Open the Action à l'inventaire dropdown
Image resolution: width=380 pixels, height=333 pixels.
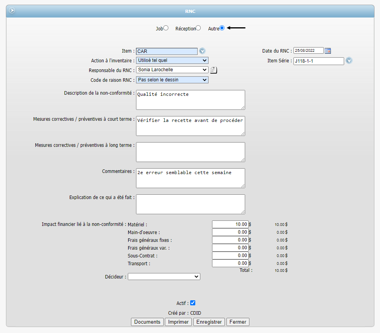(172, 60)
